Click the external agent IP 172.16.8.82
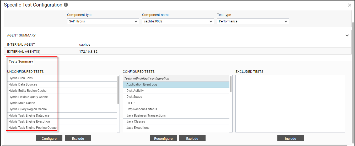Screen dimensions: 355x146 click(x=88, y=52)
